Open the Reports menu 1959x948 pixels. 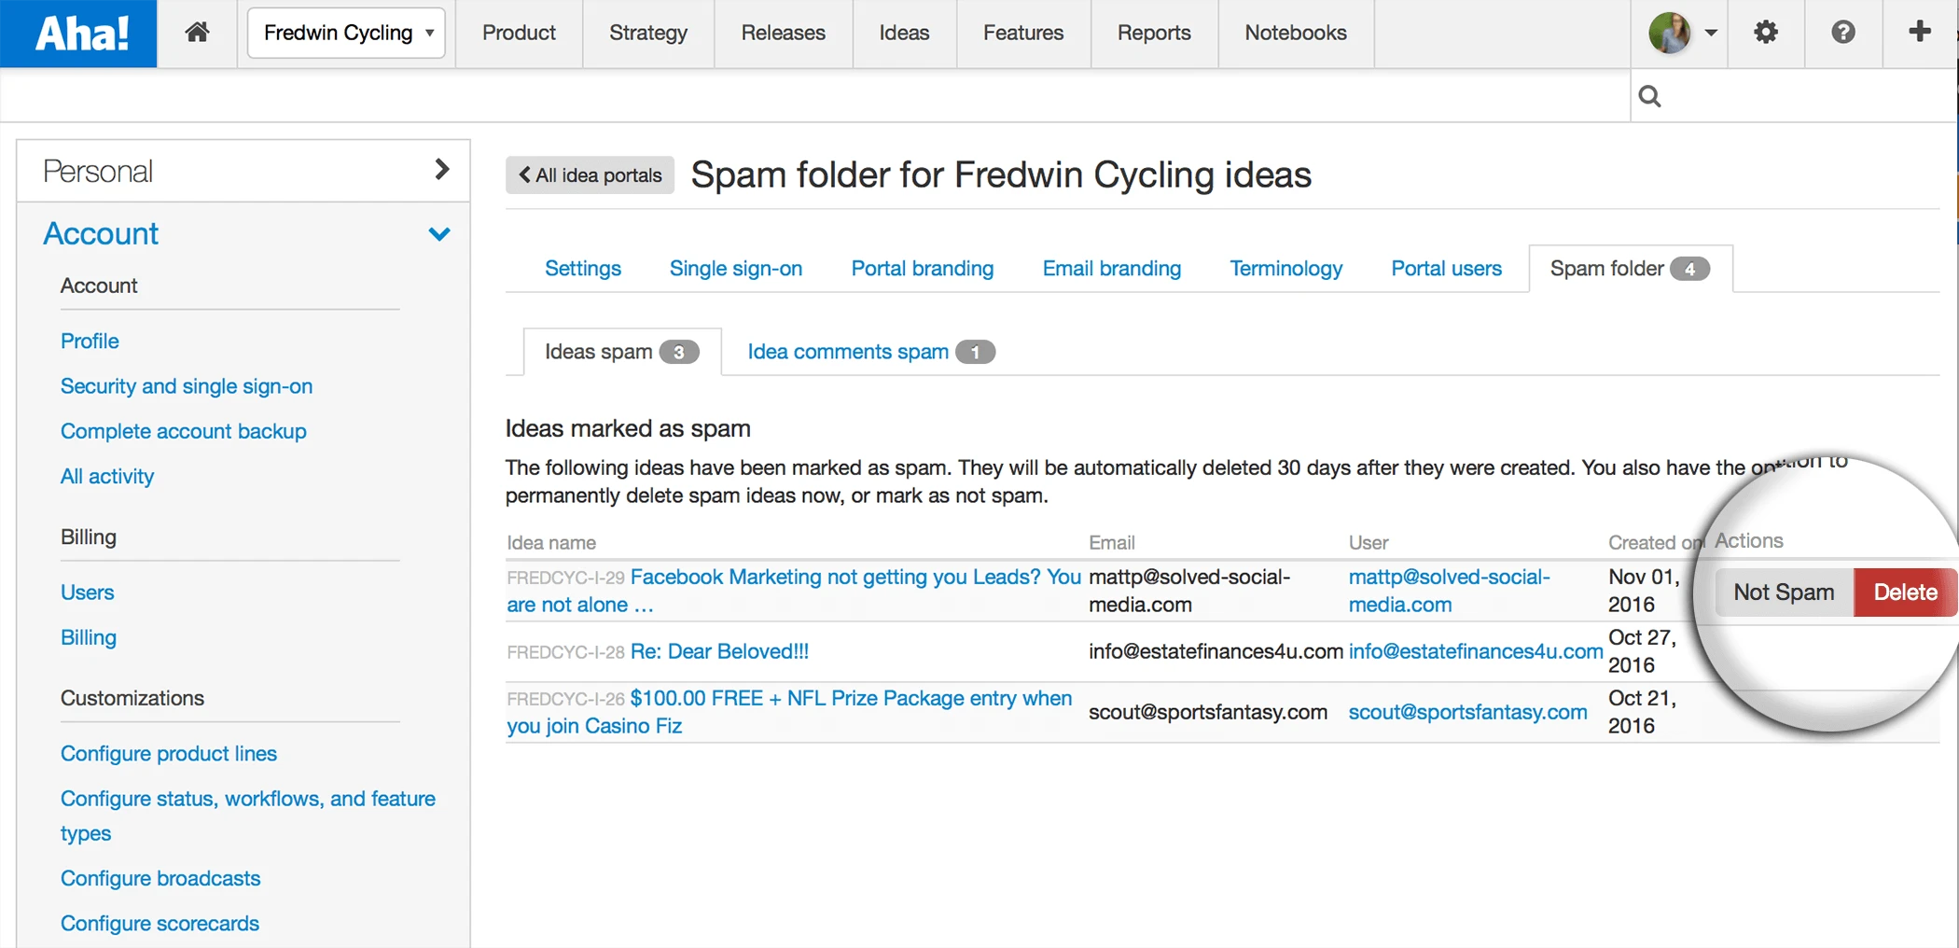click(x=1154, y=33)
